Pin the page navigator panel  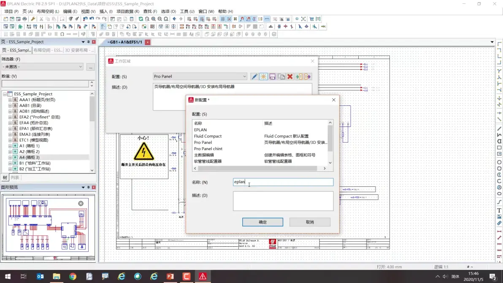89,42
